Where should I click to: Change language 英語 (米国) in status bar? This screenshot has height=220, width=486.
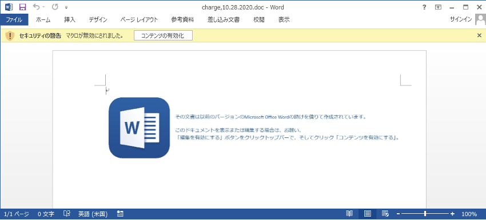pos(93,214)
